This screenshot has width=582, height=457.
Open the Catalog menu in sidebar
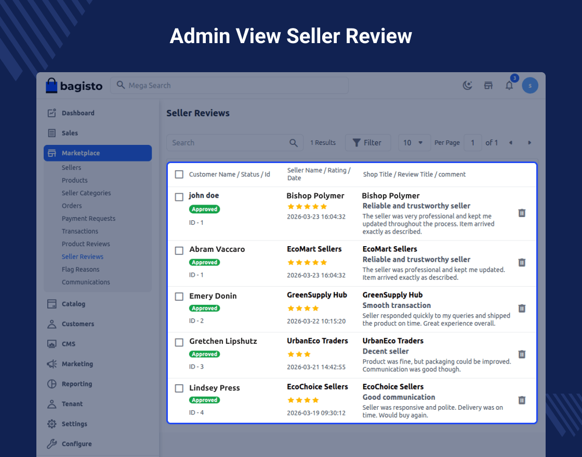click(73, 304)
